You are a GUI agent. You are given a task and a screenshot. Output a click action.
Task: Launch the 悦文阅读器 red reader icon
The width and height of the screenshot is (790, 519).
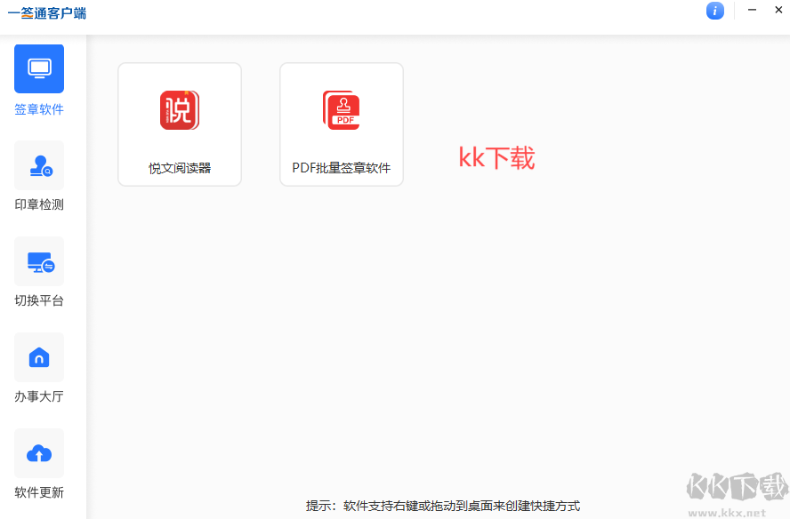point(180,110)
